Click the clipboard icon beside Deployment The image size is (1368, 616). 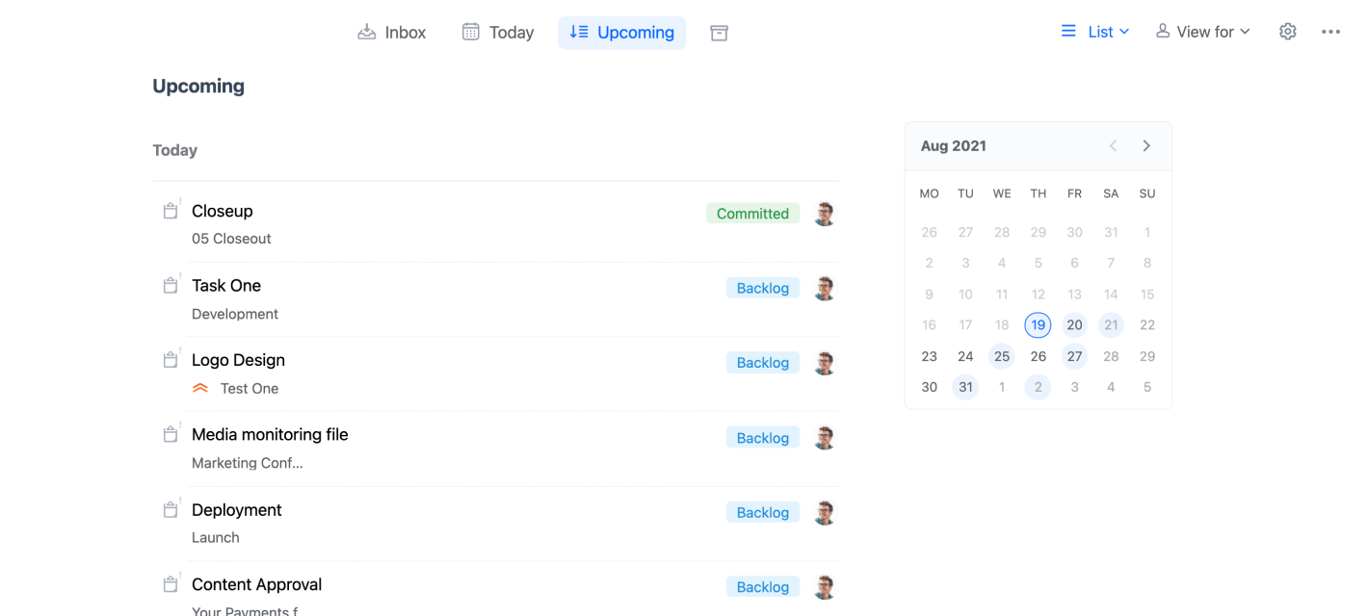(x=171, y=510)
